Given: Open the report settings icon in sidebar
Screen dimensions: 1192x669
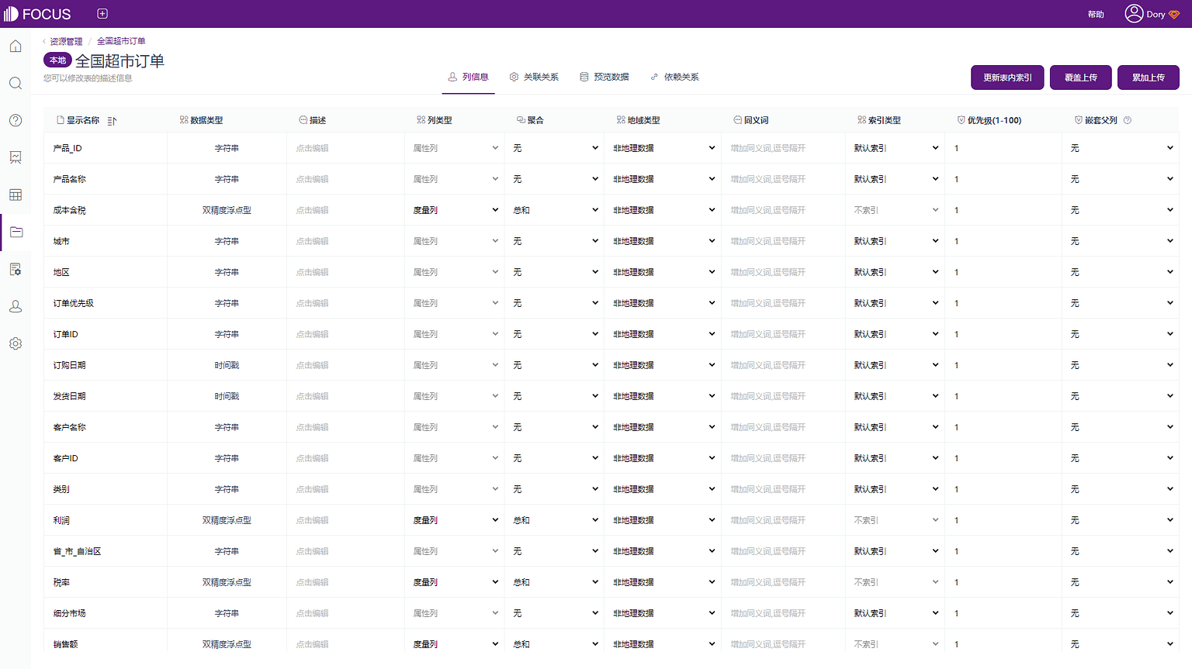Looking at the screenshot, I should click(x=16, y=269).
